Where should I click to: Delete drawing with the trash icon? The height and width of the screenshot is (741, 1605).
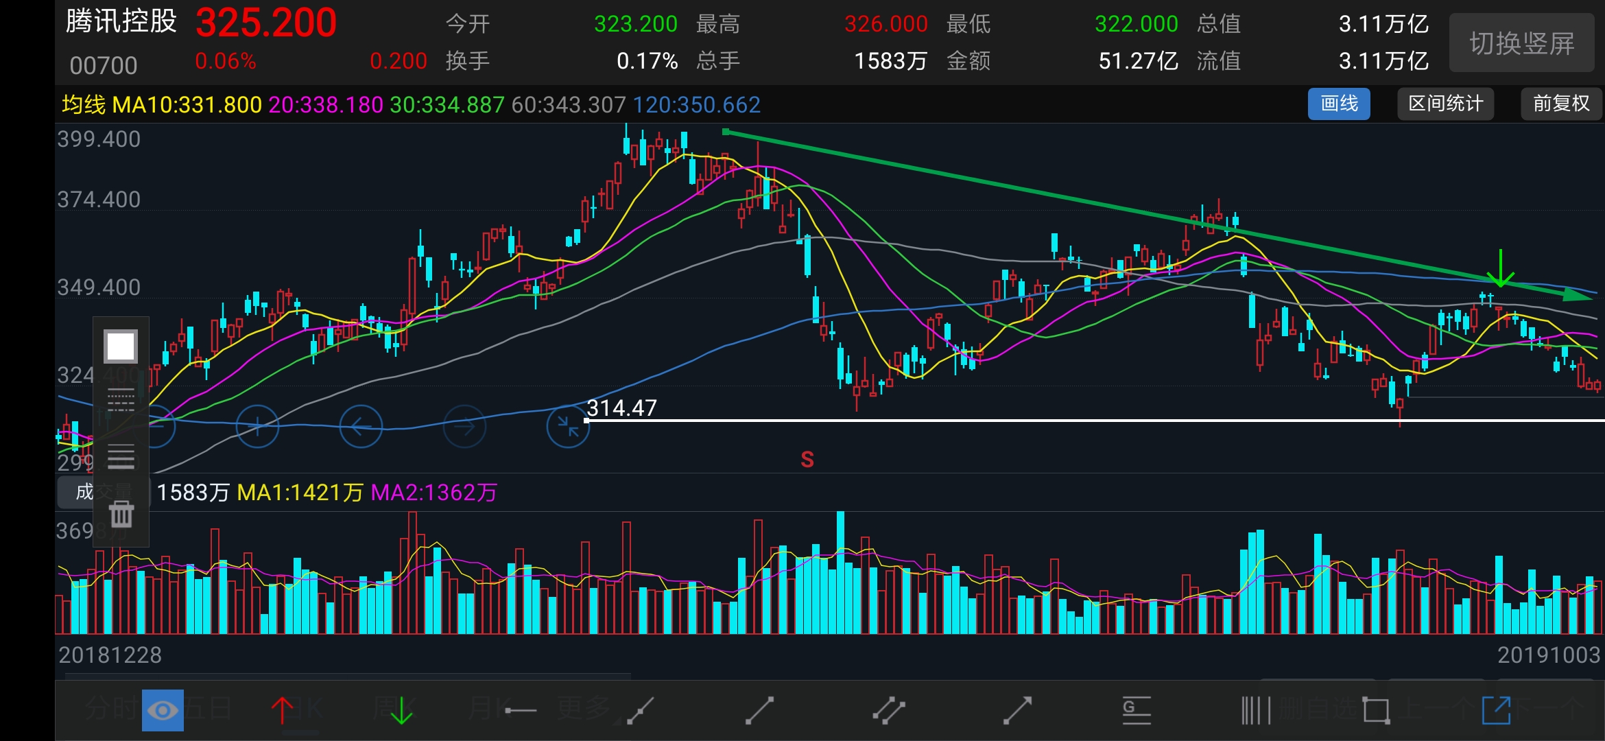(x=121, y=514)
